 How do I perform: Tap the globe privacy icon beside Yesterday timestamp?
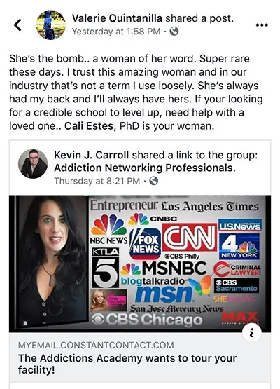(174, 32)
